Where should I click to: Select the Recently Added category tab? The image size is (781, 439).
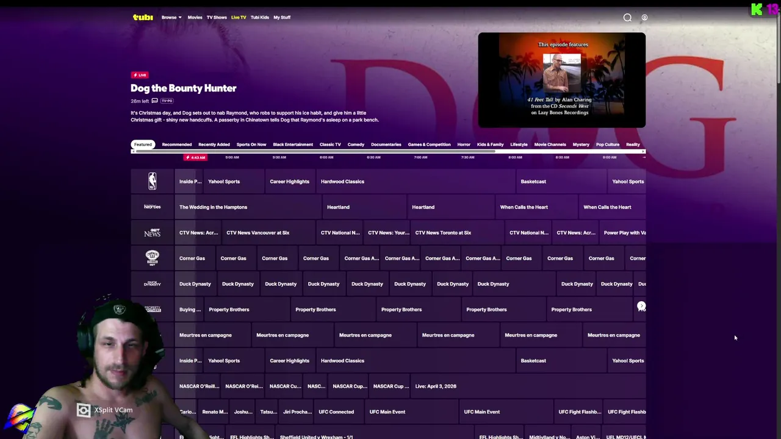tap(214, 145)
